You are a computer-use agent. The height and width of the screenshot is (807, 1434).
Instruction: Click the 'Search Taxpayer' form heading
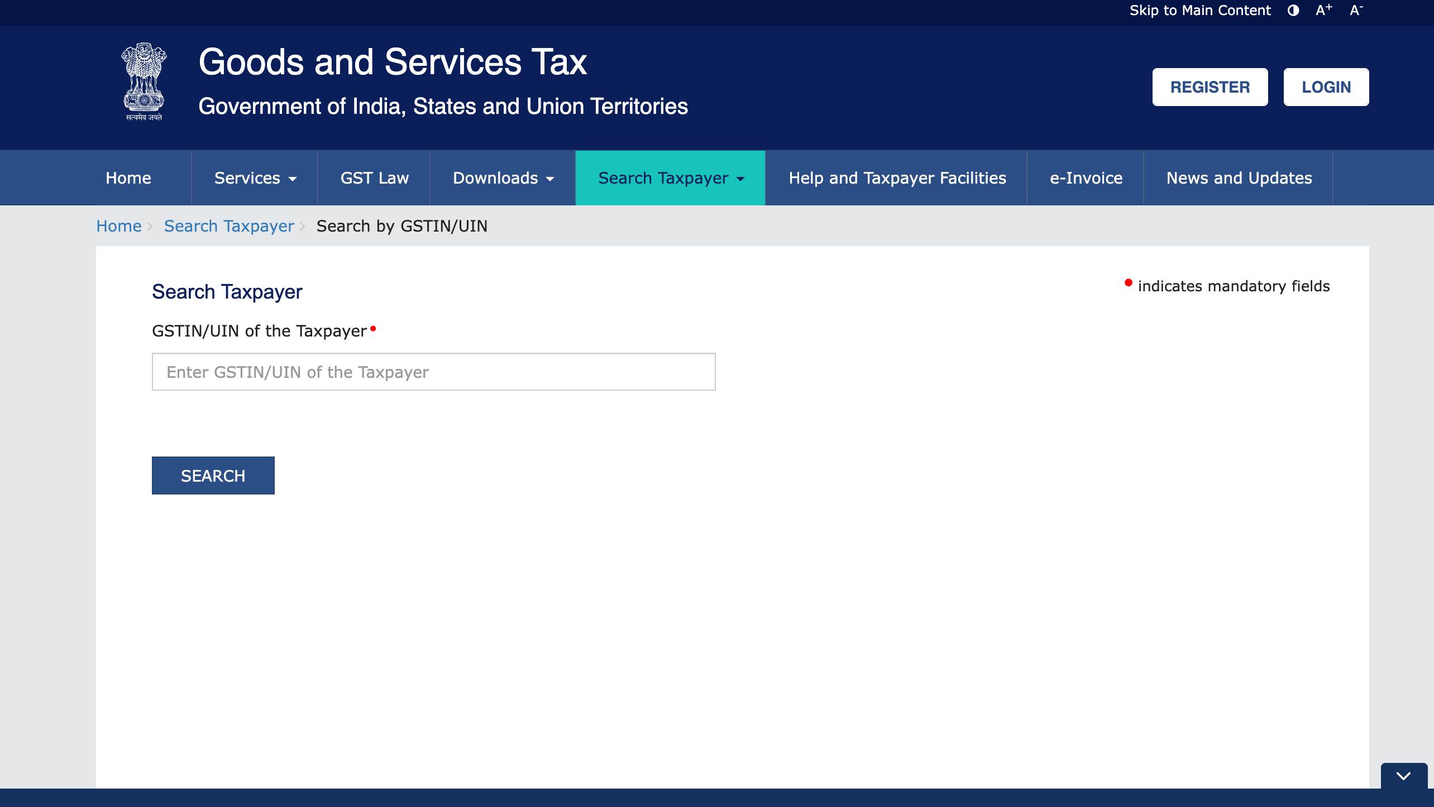227,292
